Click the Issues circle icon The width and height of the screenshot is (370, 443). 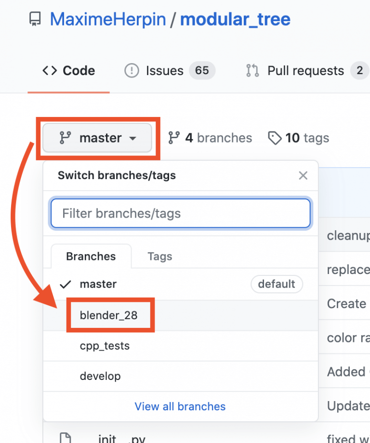[x=132, y=71]
